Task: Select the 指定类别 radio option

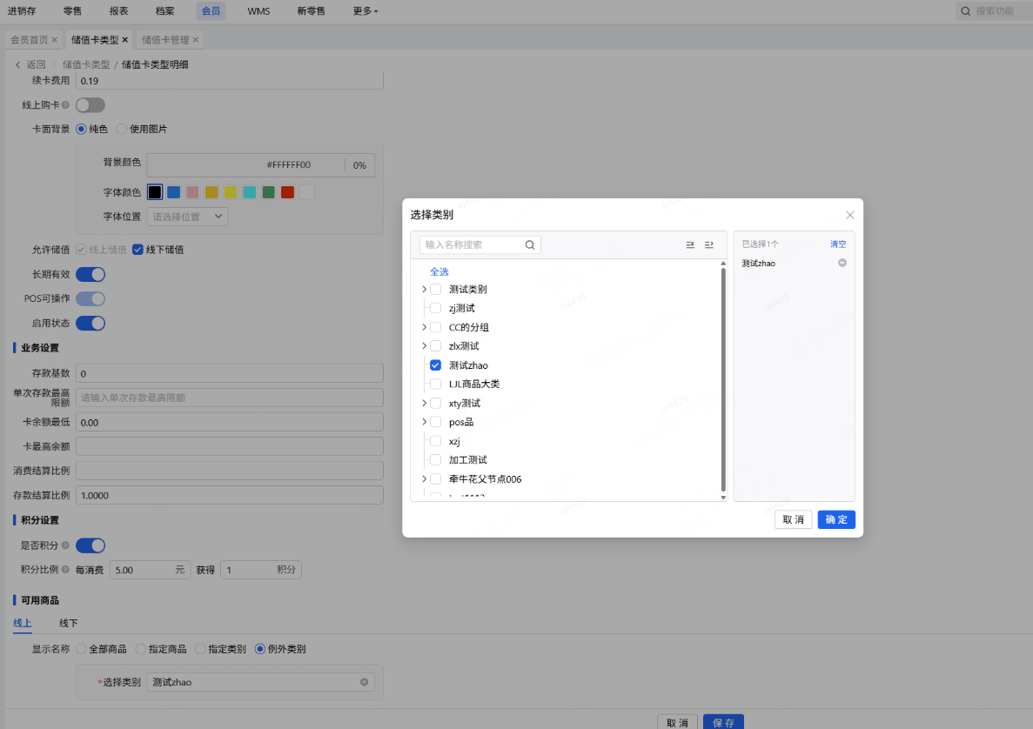Action: coord(200,649)
